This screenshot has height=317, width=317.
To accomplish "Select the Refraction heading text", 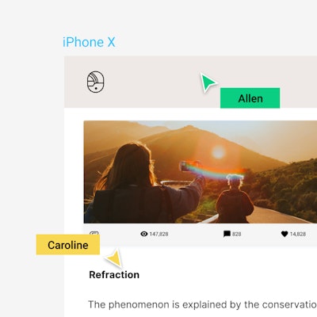I will tap(114, 275).
